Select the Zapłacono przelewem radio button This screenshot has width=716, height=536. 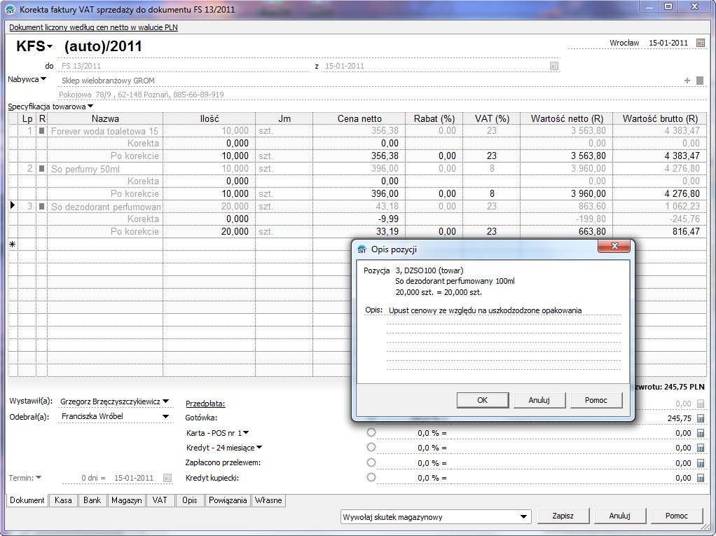pyautogui.click(x=371, y=462)
